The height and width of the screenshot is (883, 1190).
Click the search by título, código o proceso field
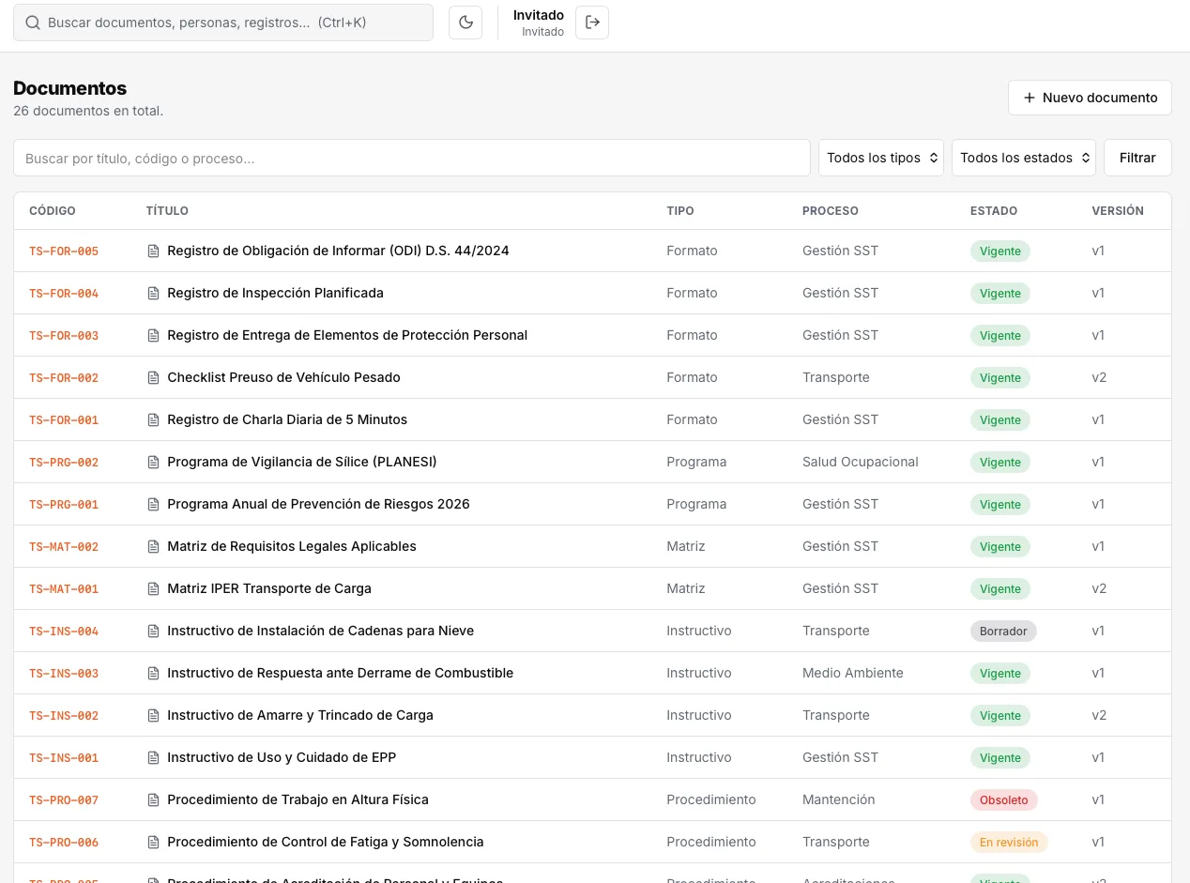[412, 158]
